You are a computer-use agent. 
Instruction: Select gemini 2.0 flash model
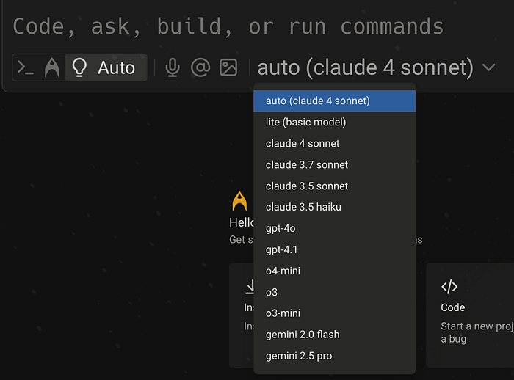tap(334, 335)
